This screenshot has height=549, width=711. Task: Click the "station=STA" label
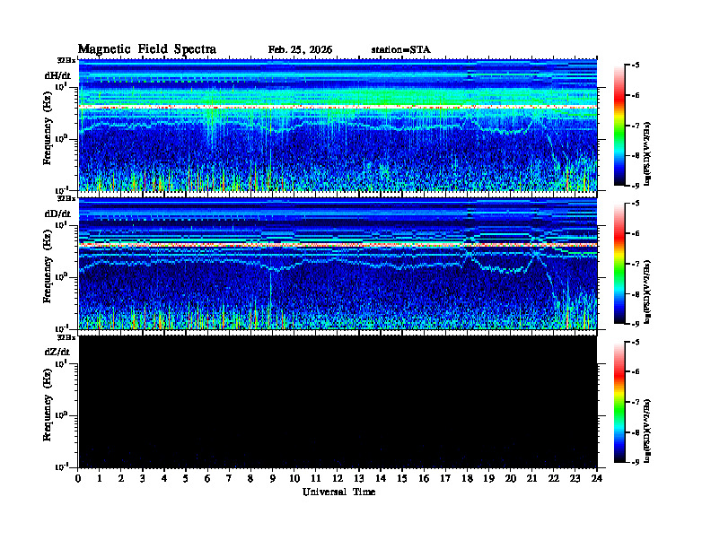click(x=401, y=50)
